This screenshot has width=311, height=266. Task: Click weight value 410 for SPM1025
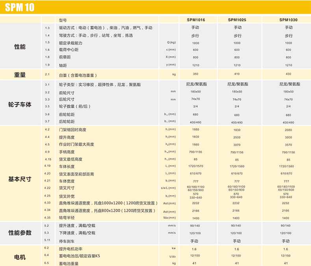click(x=237, y=74)
